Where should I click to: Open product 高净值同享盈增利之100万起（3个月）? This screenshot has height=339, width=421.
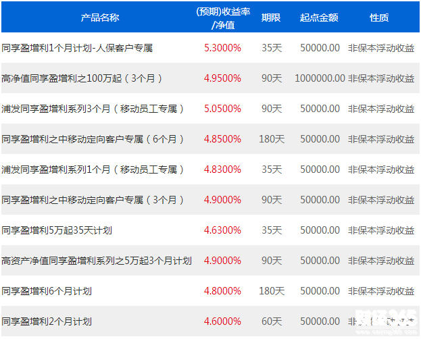[x=82, y=78]
